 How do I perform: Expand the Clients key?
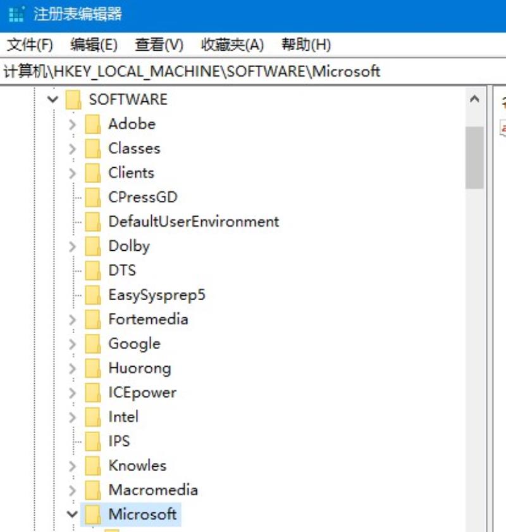coord(72,174)
